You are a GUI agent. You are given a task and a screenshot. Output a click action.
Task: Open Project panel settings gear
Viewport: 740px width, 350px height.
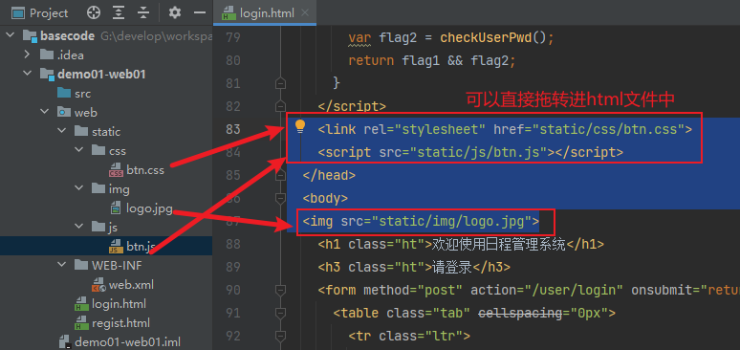click(175, 12)
